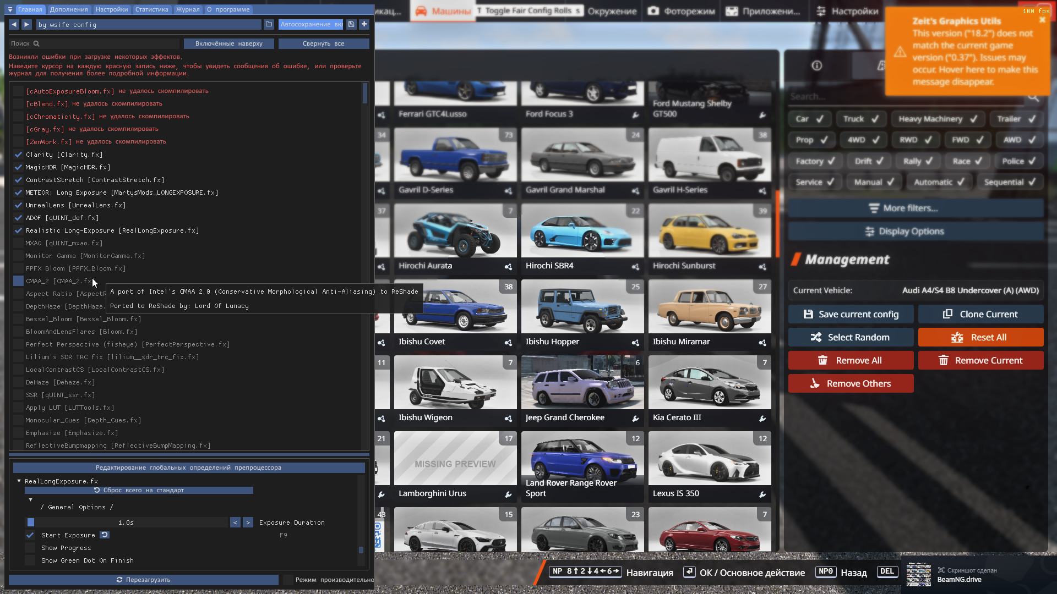Viewport: 1057px width, 594px height.
Task: Click the Kia Cerato III wrench icon
Action: click(x=762, y=419)
